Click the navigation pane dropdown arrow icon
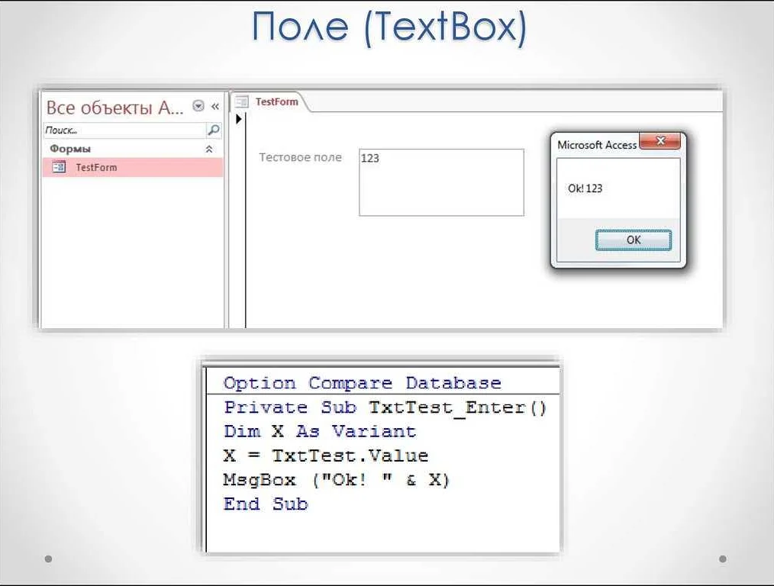Image resolution: width=774 pixels, height=586 pixels. pos(198,106)
